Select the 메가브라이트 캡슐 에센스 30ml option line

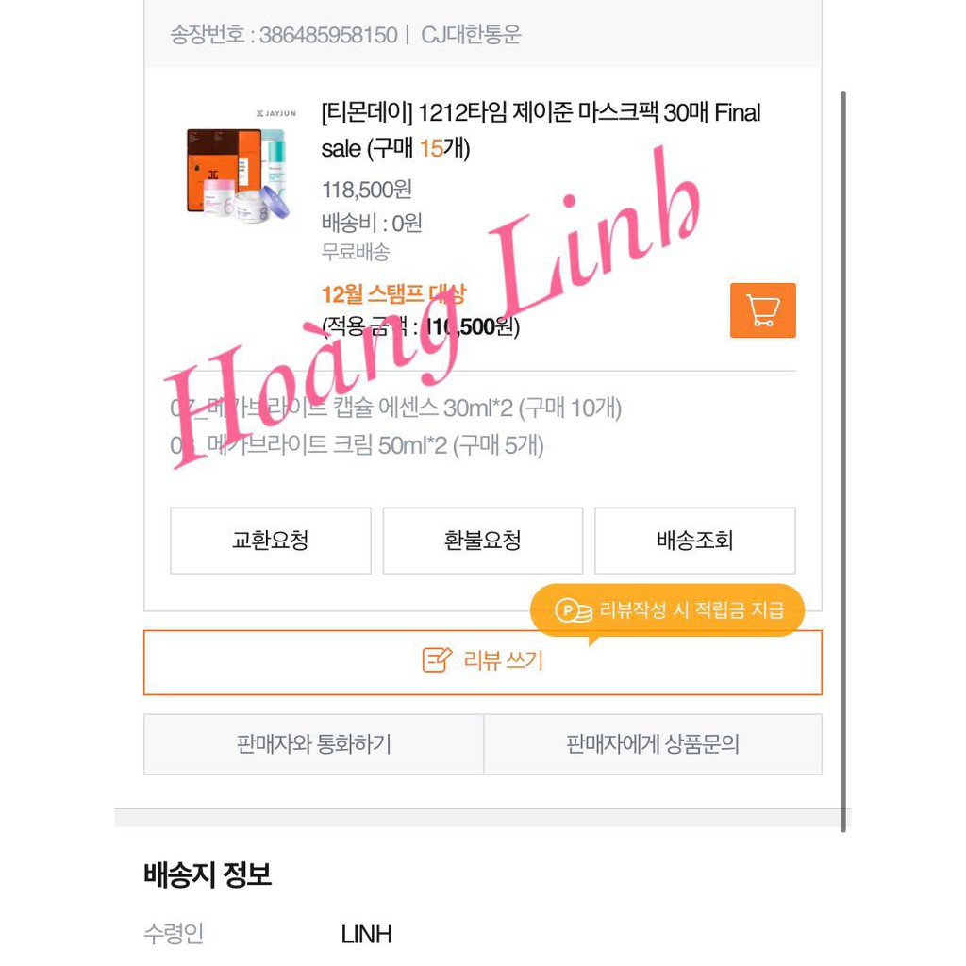pyautogui.click(x=395, y=408)
